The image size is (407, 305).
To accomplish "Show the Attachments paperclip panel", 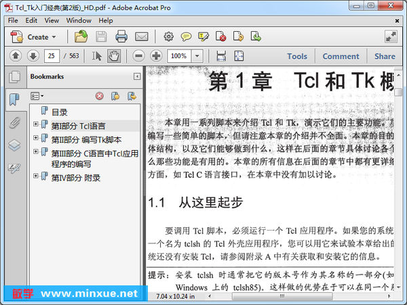I will coord(14,122).
